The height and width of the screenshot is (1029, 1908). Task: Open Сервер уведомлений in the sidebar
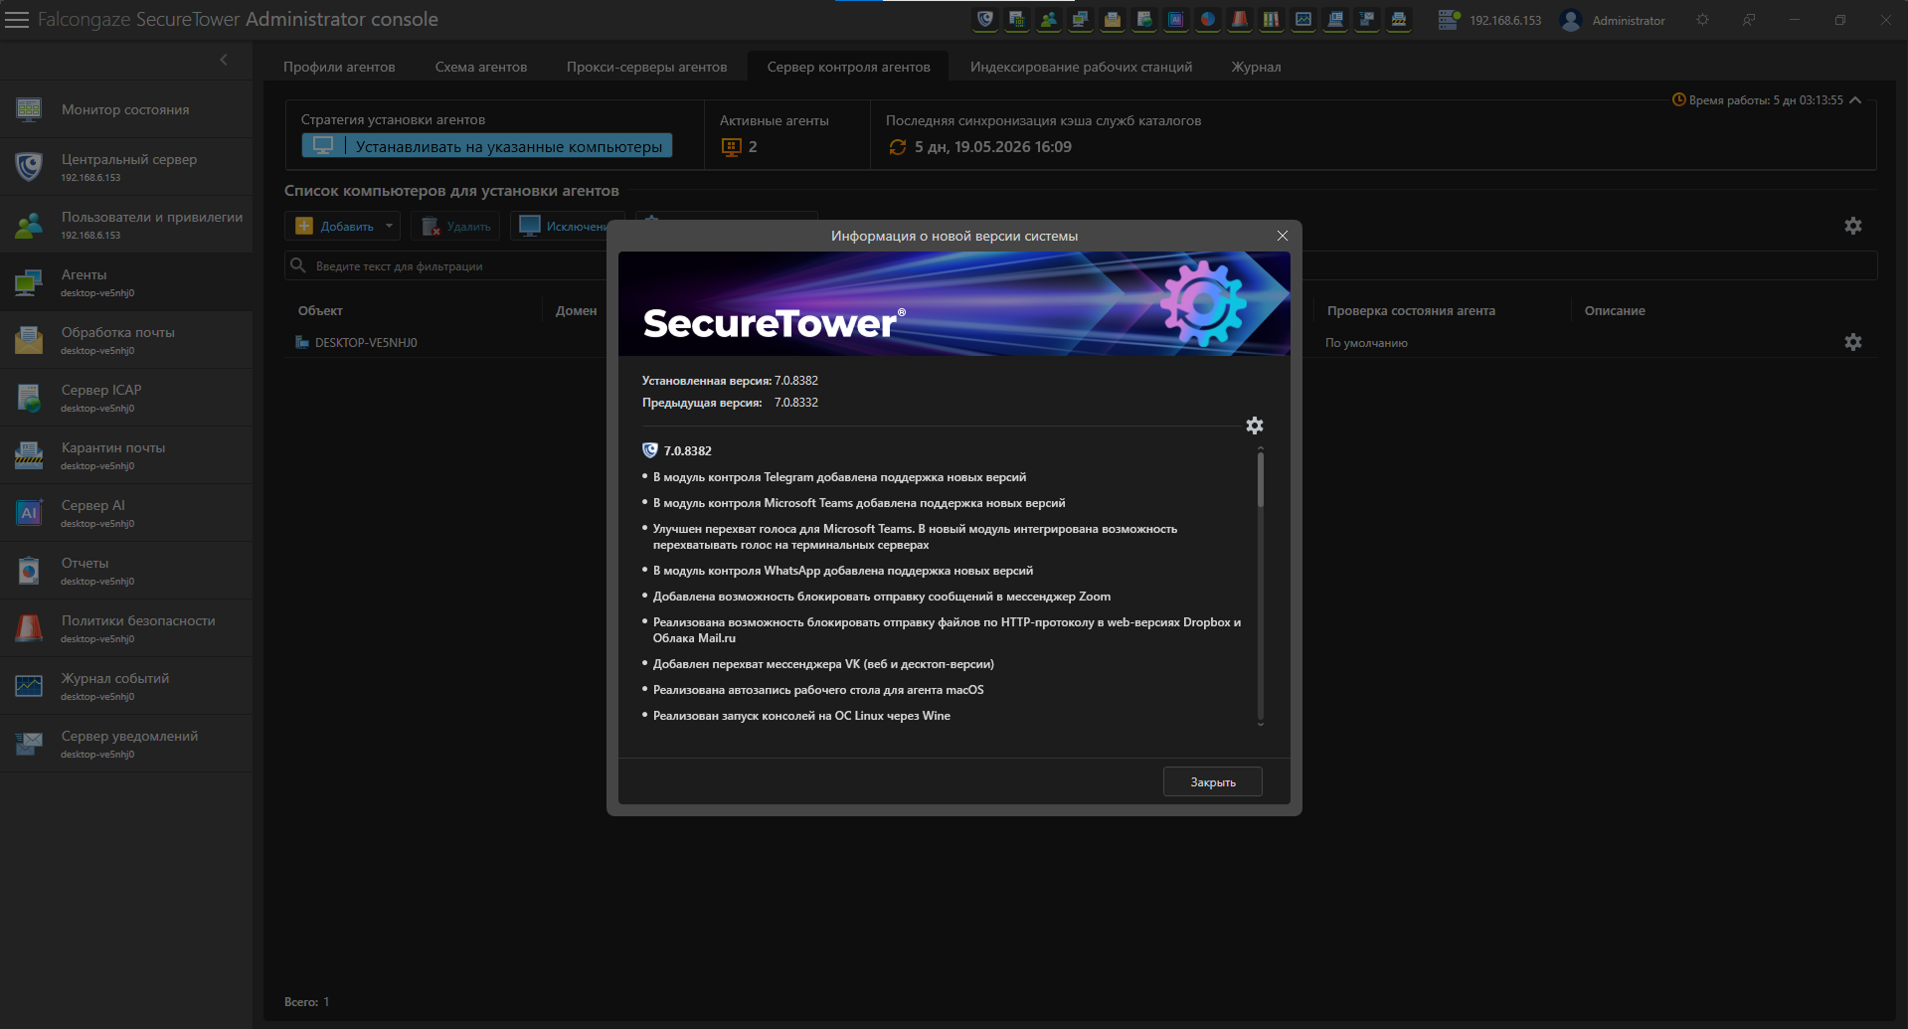coord(126,744)
